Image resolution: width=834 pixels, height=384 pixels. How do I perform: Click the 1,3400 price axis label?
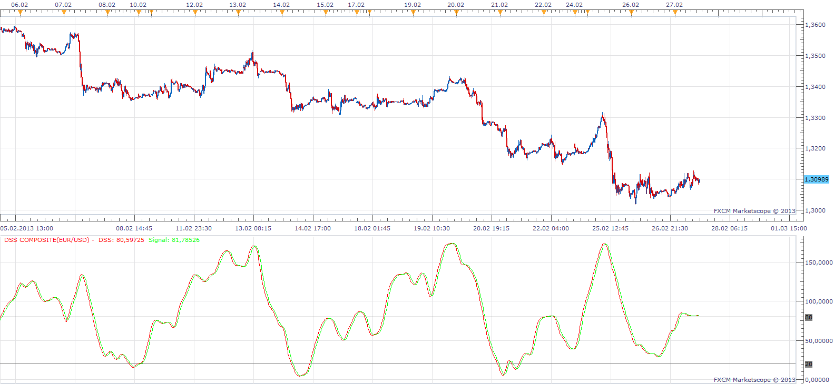pyautogui.click(x=816, y=87)
